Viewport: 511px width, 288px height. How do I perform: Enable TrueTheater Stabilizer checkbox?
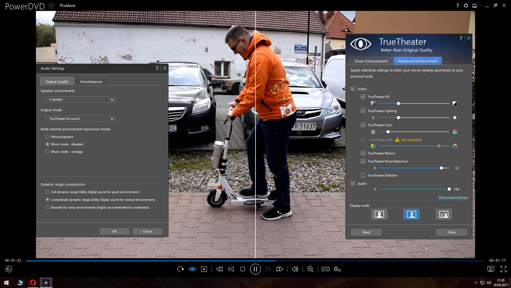[363, 175]
